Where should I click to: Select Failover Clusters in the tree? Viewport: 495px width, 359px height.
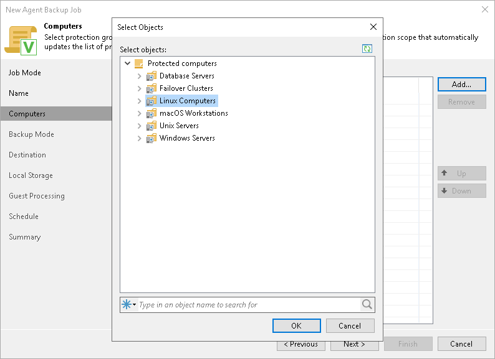[x=186, y=88]
